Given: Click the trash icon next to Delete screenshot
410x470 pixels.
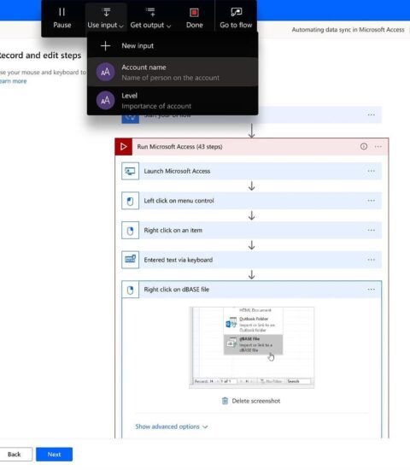Looking at the screenshot, I should (225, 401).
